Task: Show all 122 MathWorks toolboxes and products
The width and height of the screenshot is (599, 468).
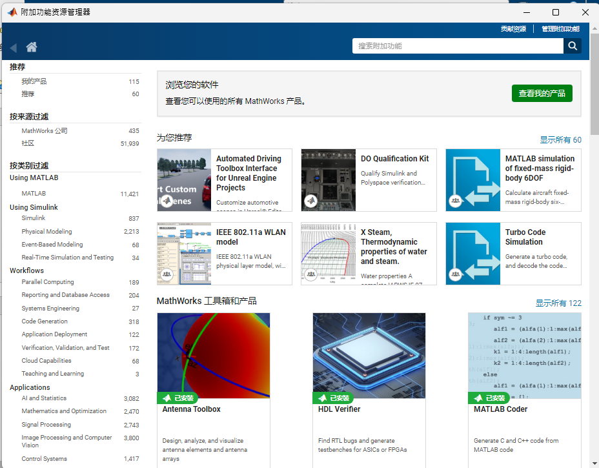Action: pos(558,303)
